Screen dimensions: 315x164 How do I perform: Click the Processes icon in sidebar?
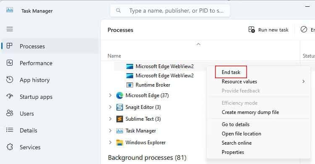[9, 46]
